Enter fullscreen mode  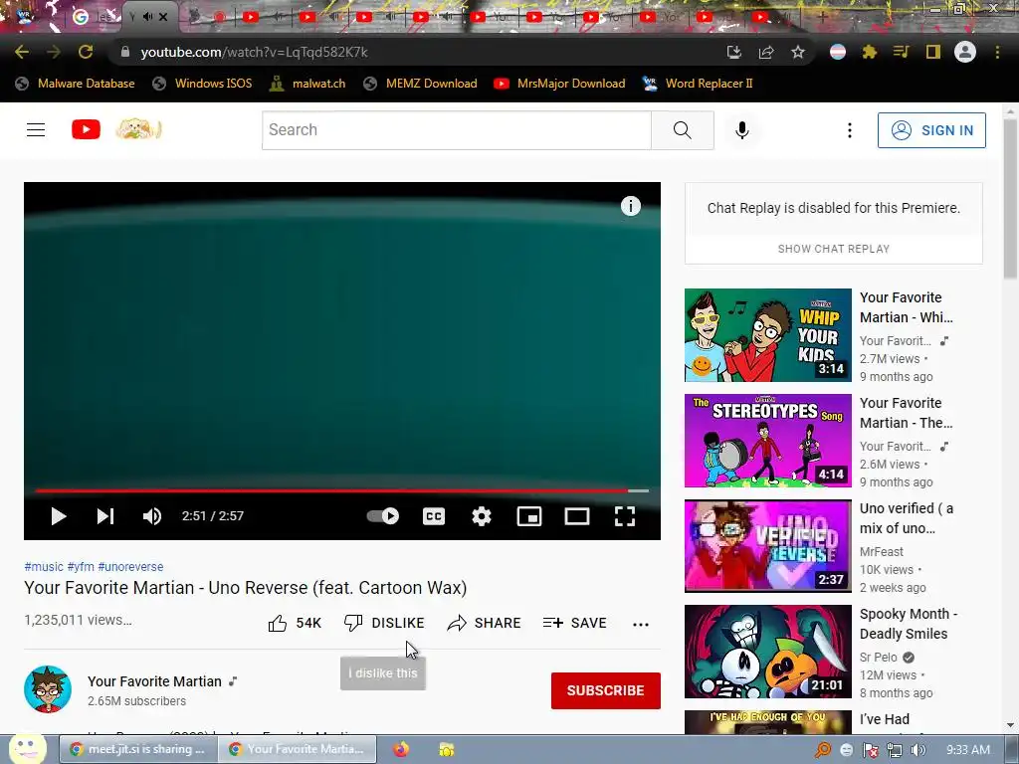(x=625, y=516)
